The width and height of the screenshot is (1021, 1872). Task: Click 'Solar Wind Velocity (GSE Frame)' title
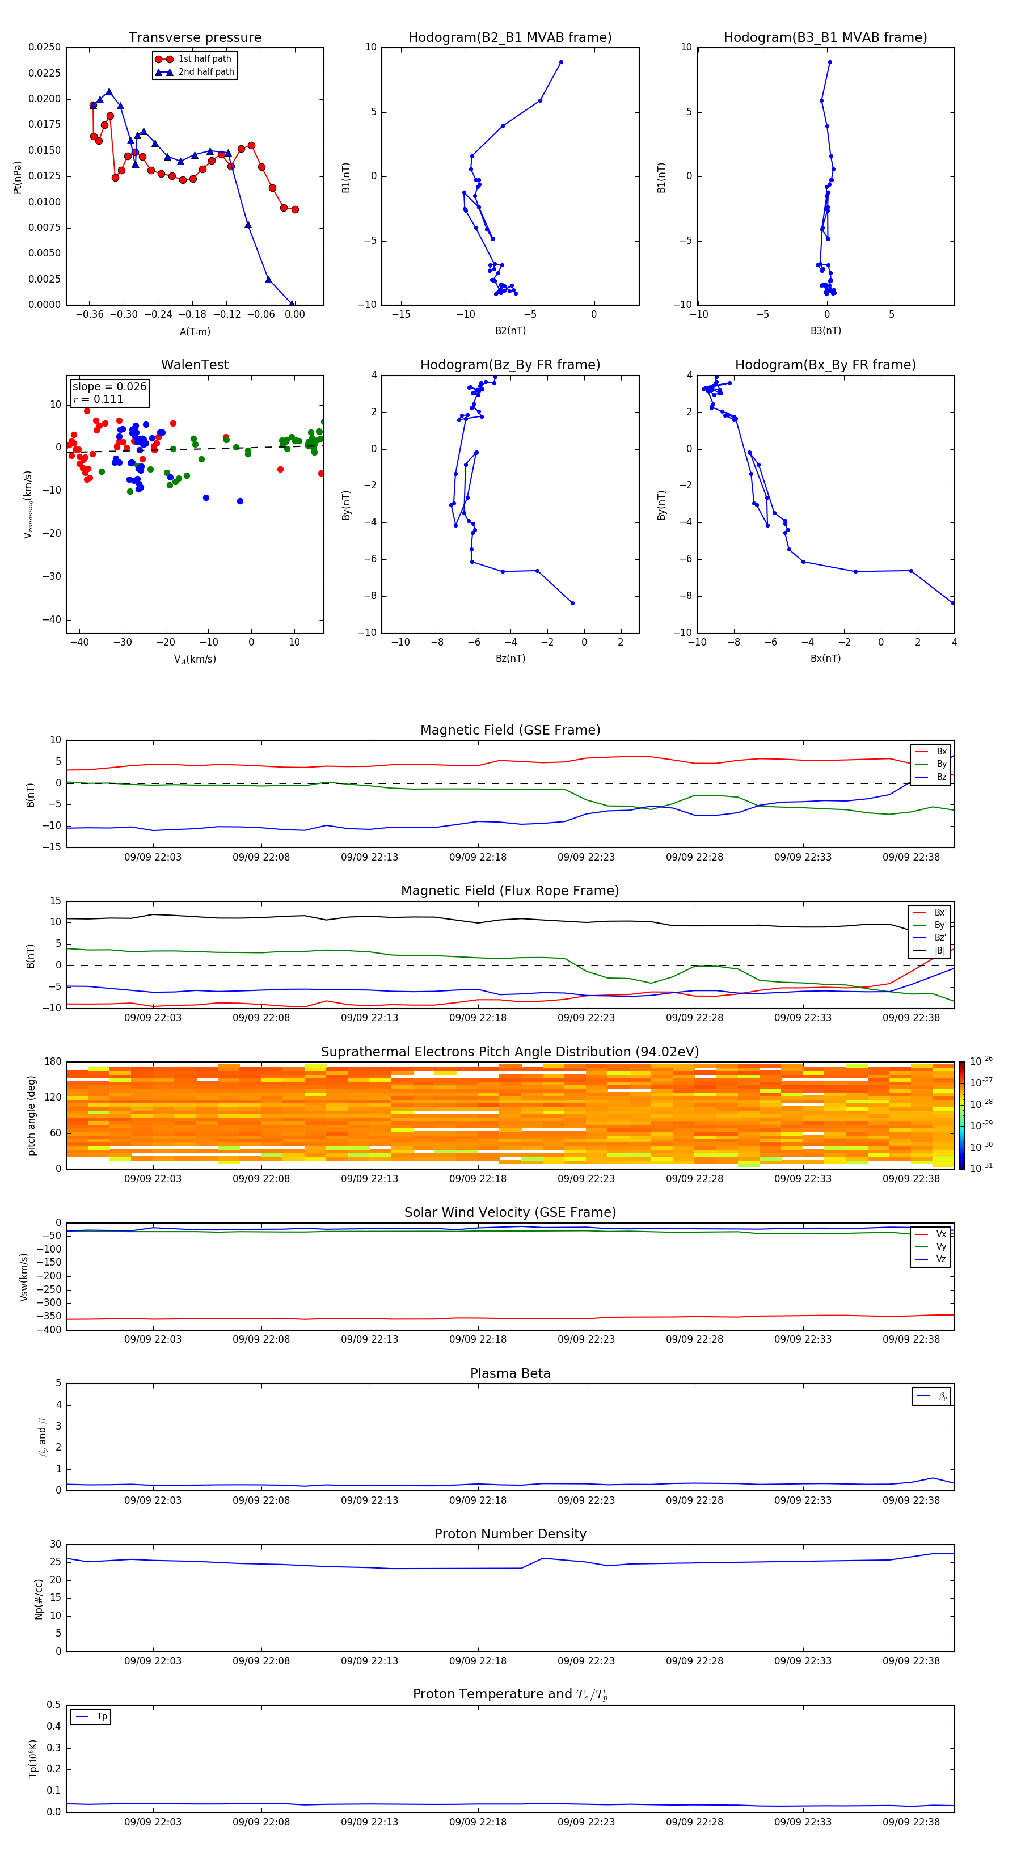510,1213
